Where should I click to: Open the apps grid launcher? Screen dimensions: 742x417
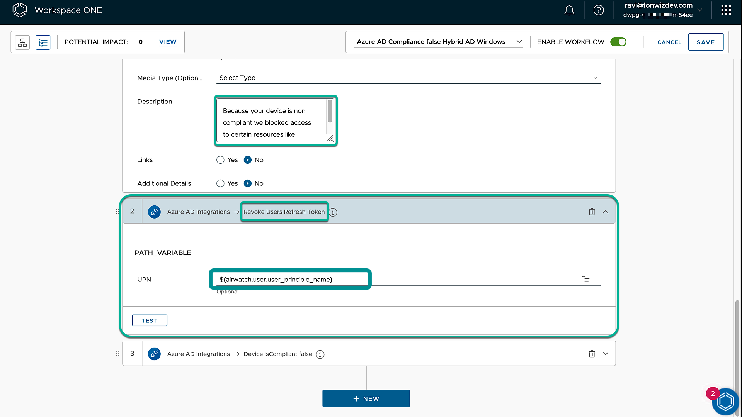(726, 10)
